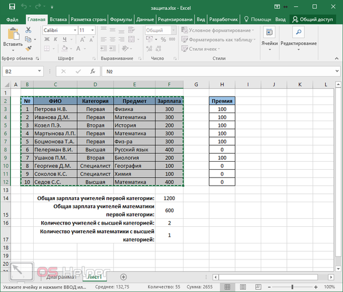Click the vertical scrollbar down arrow
Image resolution: width=343 pixels, height=292 pixels.
point(338,269)
